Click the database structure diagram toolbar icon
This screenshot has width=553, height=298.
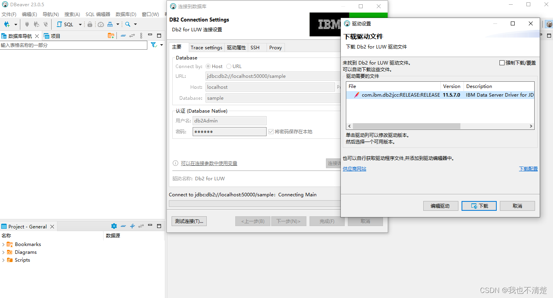pyautogui.click(x=110, y=24)
